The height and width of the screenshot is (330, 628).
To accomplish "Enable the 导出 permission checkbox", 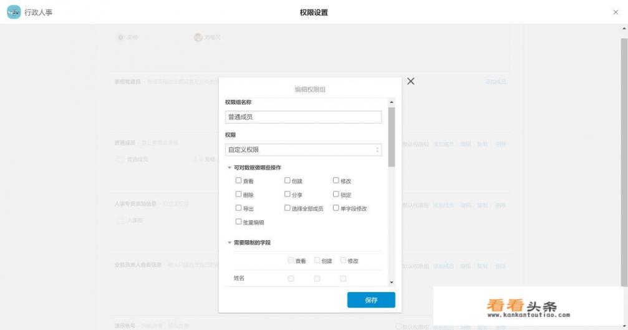I will (238, 208).
